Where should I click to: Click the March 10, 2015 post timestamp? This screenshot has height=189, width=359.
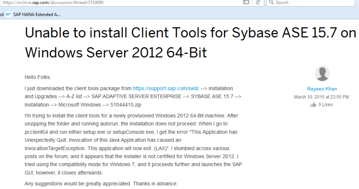coord(321,97)
